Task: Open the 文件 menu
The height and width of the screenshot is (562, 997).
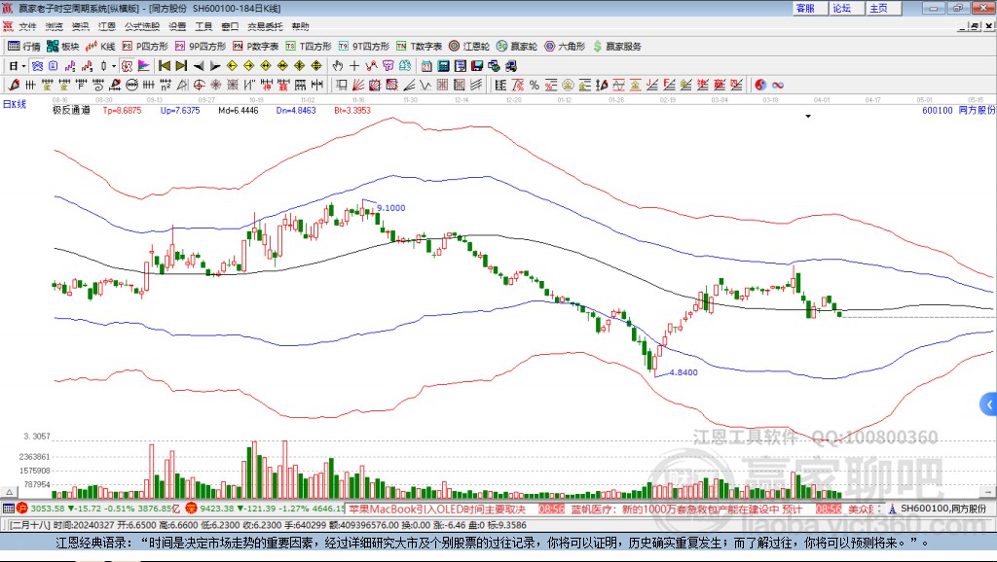Action: point(27,26)
